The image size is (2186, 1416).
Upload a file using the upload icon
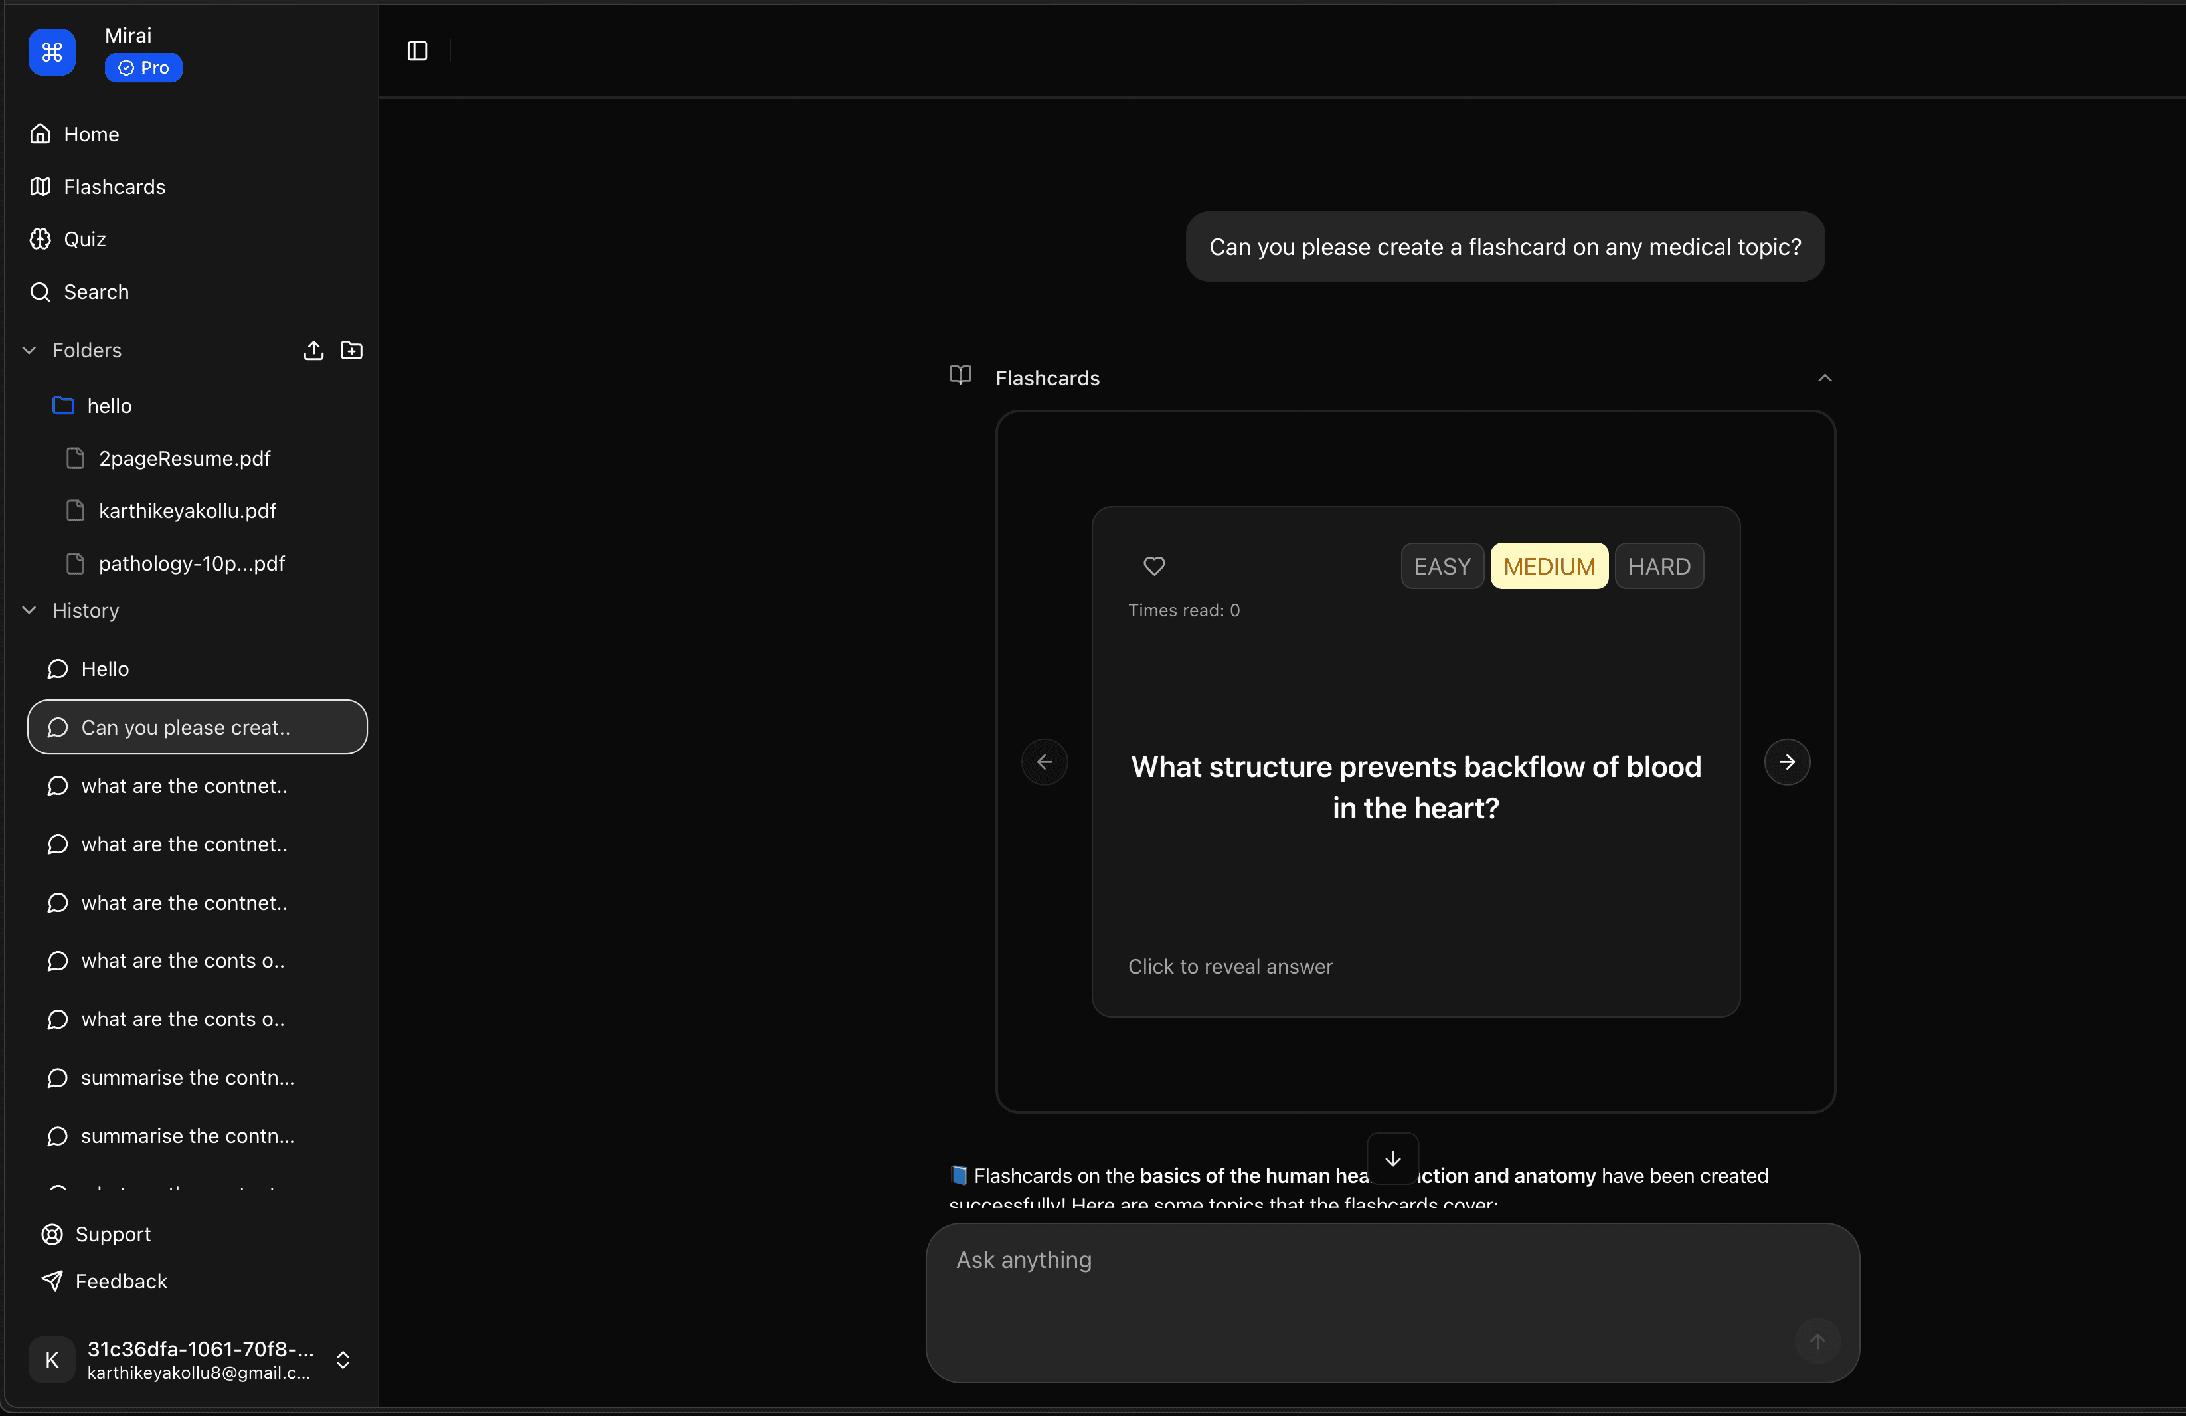[313, 350]
